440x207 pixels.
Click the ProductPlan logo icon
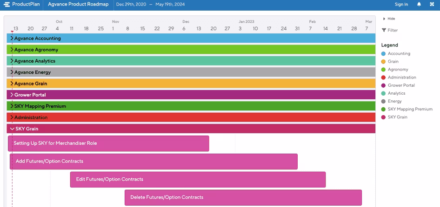click(7, 5)
